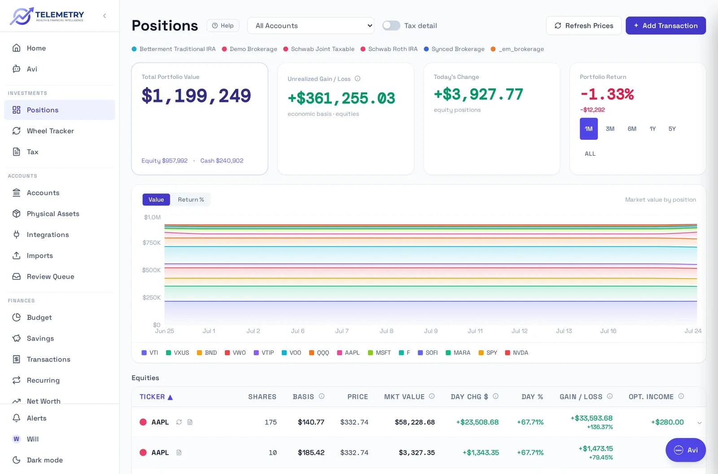Click the _em_brokerage orange color dot
The height and width of the screenshot is (474, 718).
(493, 49)
